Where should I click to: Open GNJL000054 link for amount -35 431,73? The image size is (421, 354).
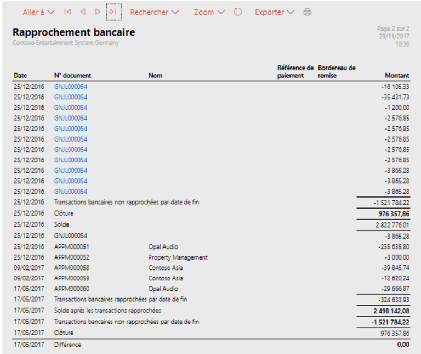coord(70,97)
